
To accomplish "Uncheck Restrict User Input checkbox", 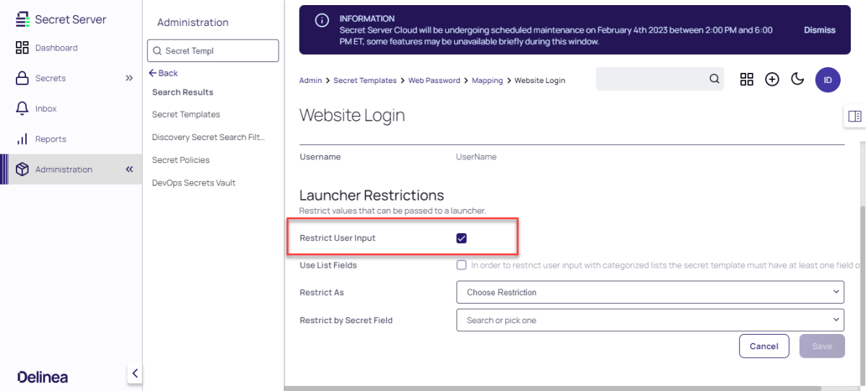I will pos(462,239).
